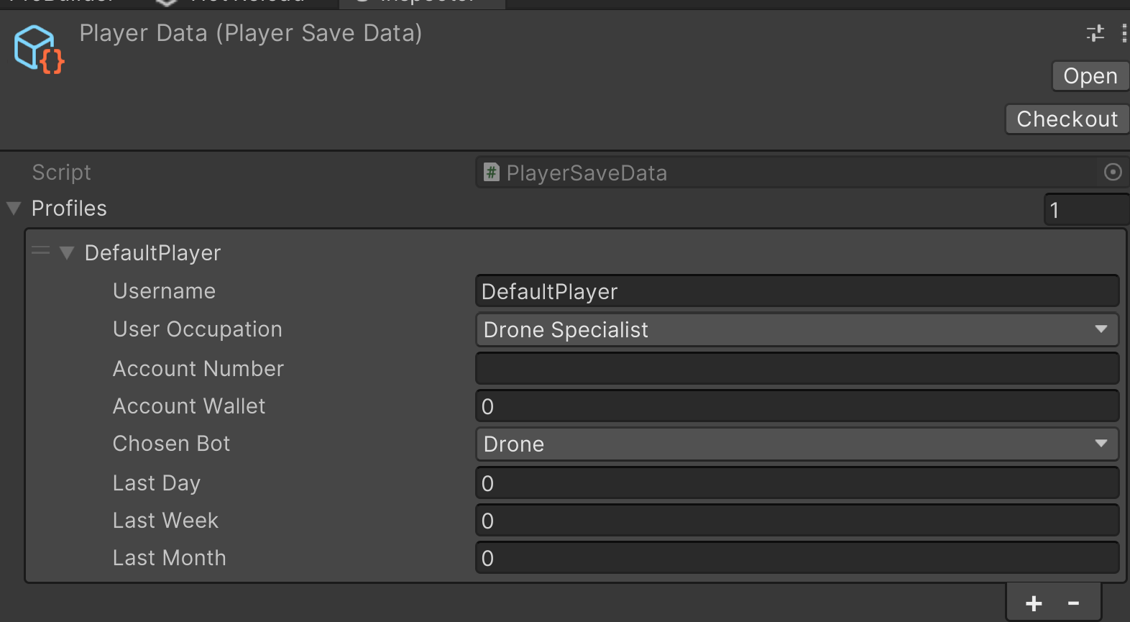The height and width of the screenshot is (622, 1130).
Task: Click the Last Day value field
Action: click(x=797, y=483)
